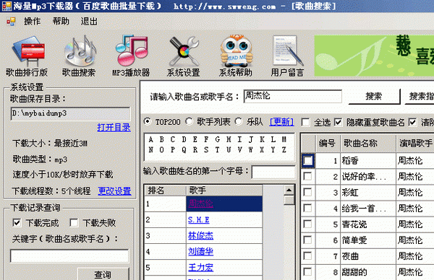Image resolution: width=434 pixels, height=280 pixels.
Task: Select singer link 王力宏
Action: coord(201,267)
